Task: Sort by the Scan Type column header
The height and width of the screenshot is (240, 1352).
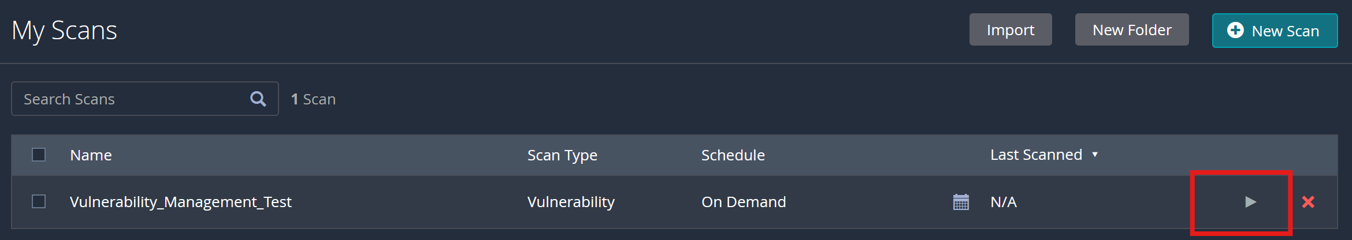Action: coord(562,155)
